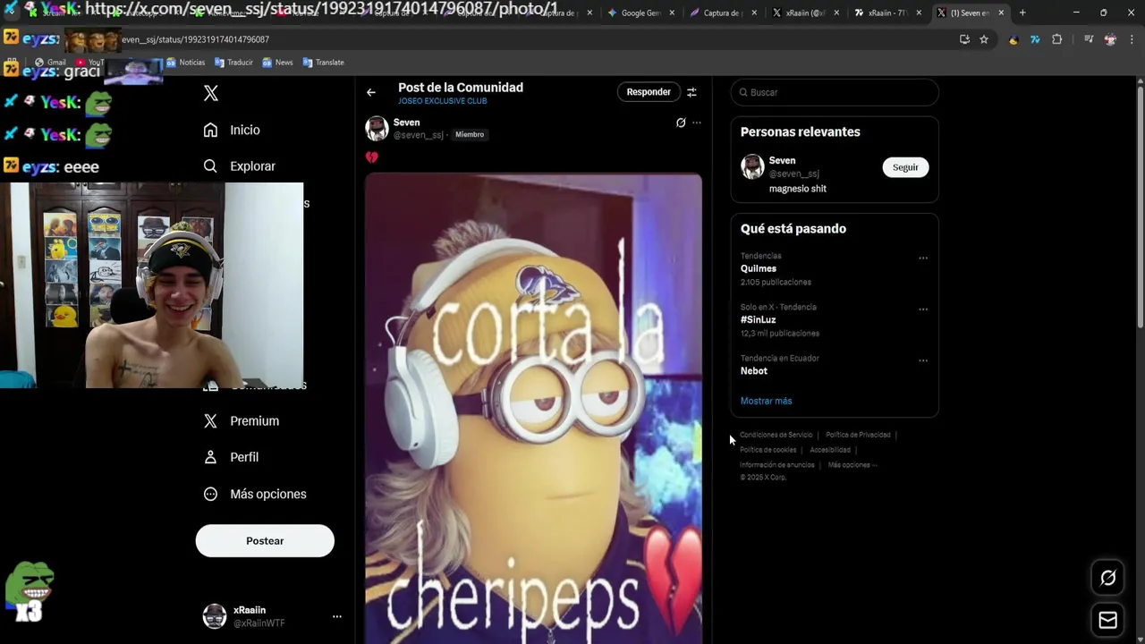Screen dimensions: 1145x644
Task: Open the minion photo in post
Action: click(533, 408)
